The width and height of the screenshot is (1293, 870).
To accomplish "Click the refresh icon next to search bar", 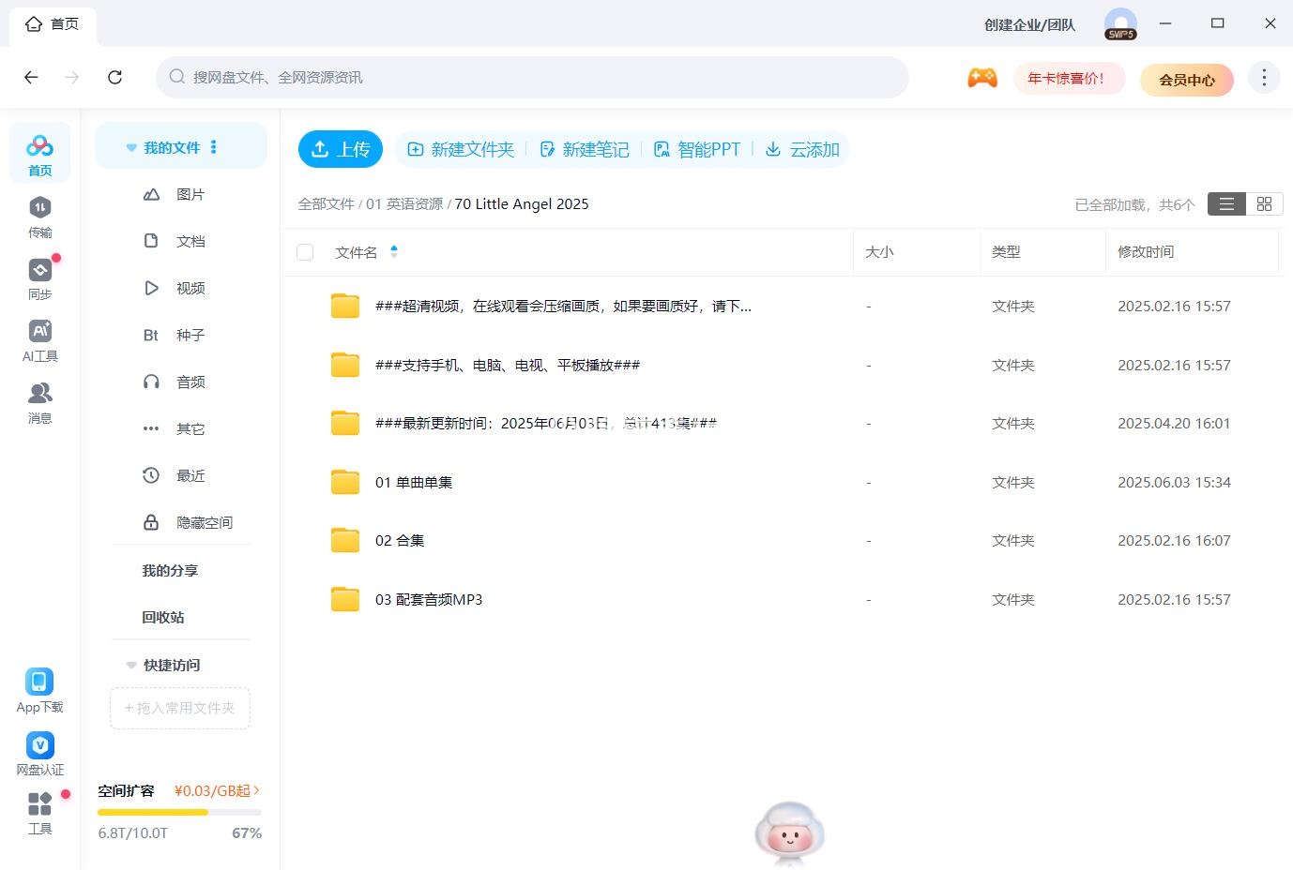I will [x=114, y=78].
